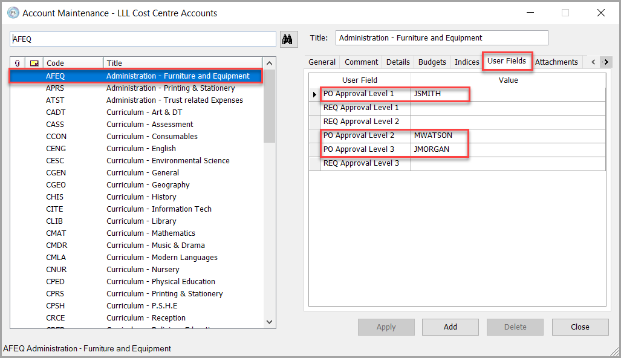Click the binoculars search icon
The image size is (621, 358).
coord(287,39)
